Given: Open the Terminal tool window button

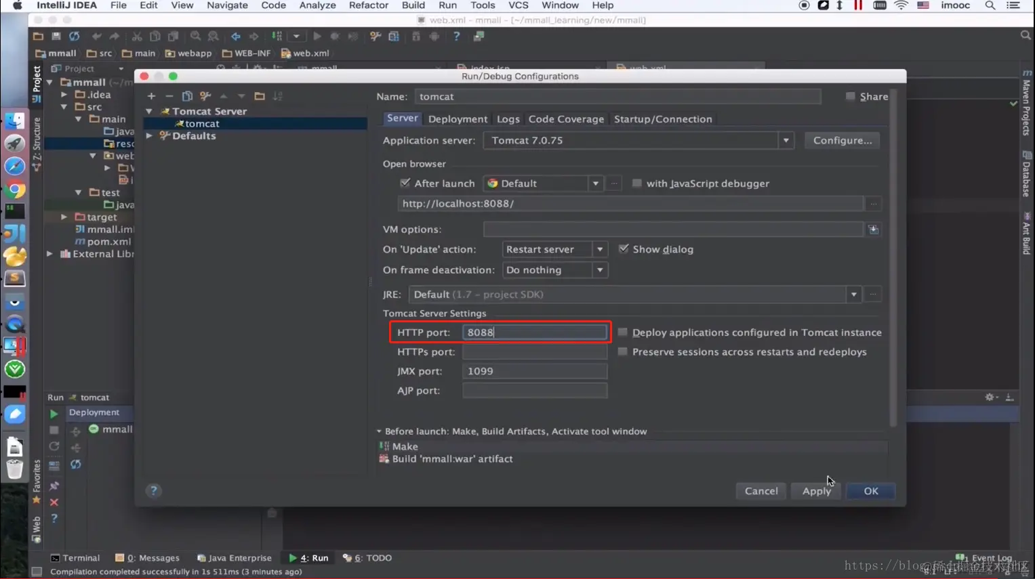Looking at the screenshot, I should tap(75, 558).
